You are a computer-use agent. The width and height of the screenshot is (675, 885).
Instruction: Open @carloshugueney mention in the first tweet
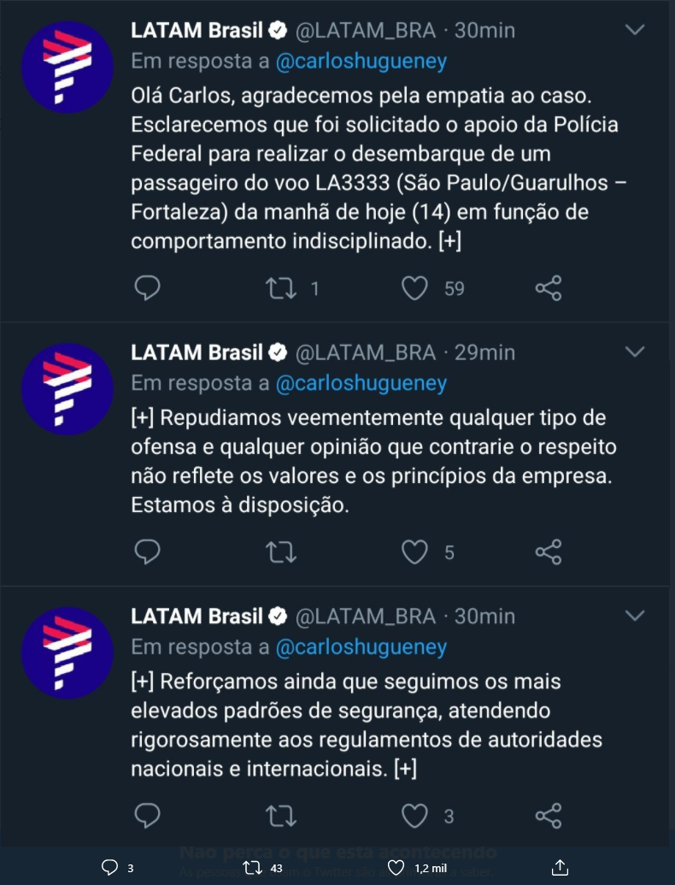click(361, 62)
